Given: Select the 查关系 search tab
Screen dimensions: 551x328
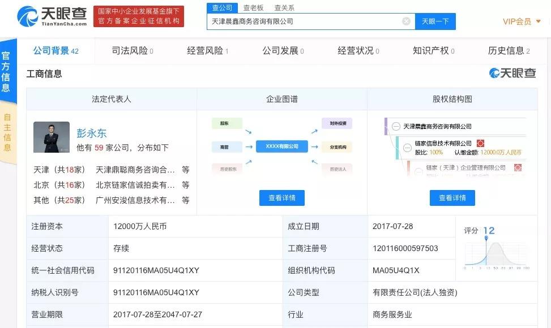Looking at the screenshot, I should (284, 8).
